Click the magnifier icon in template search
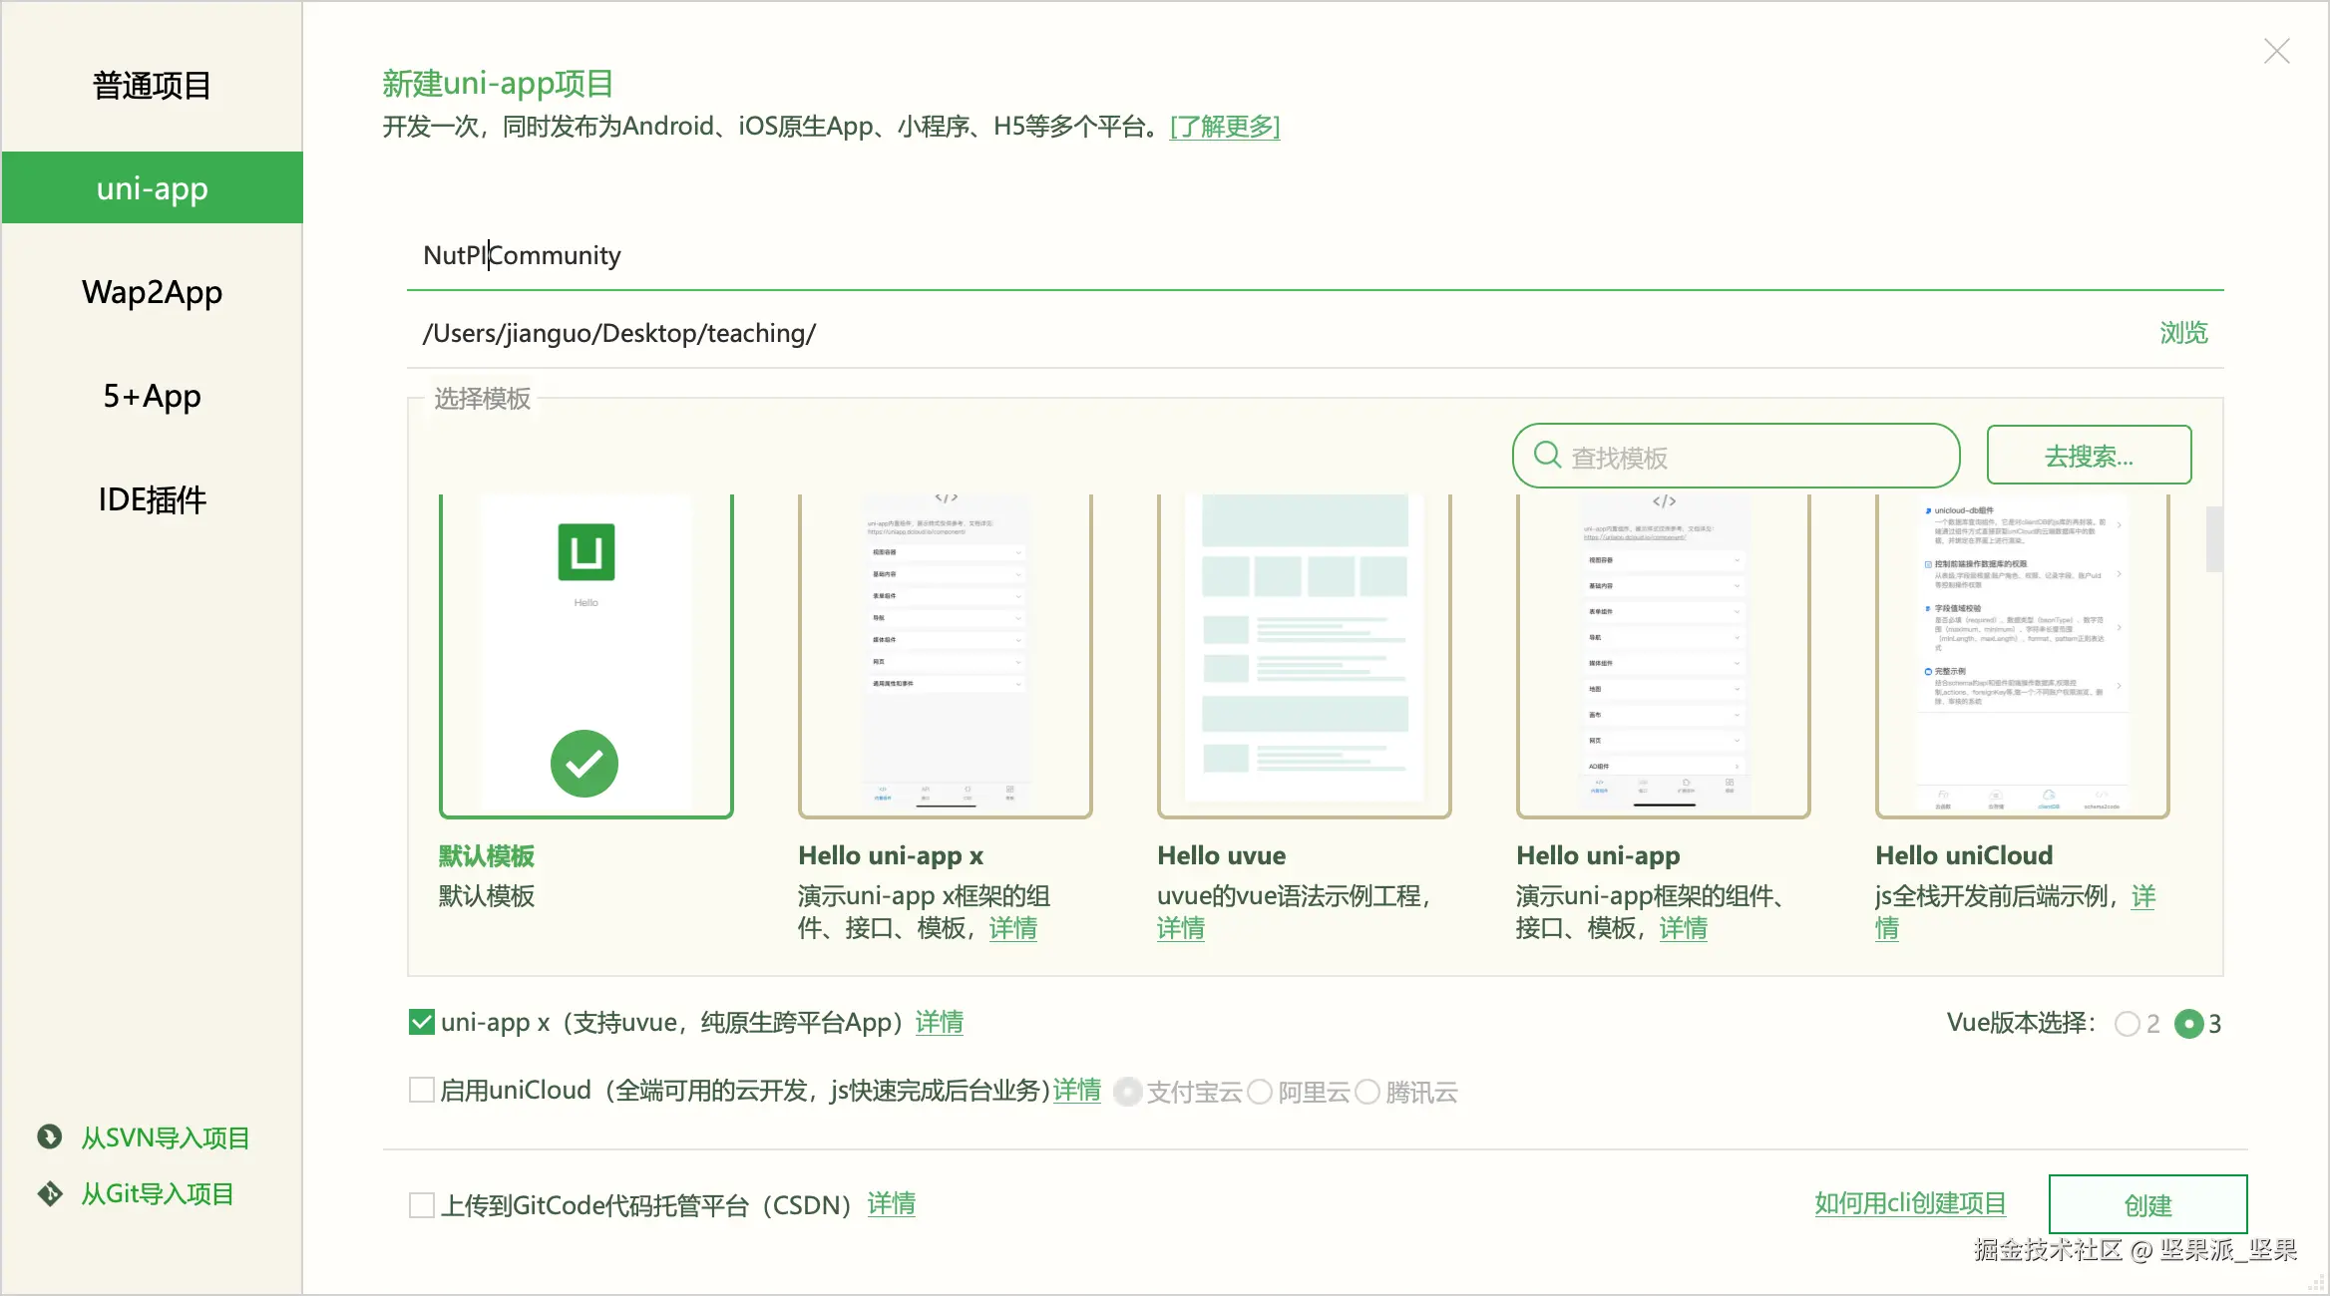Viewport: 2330px width, 1296px height. point(1547,456)
